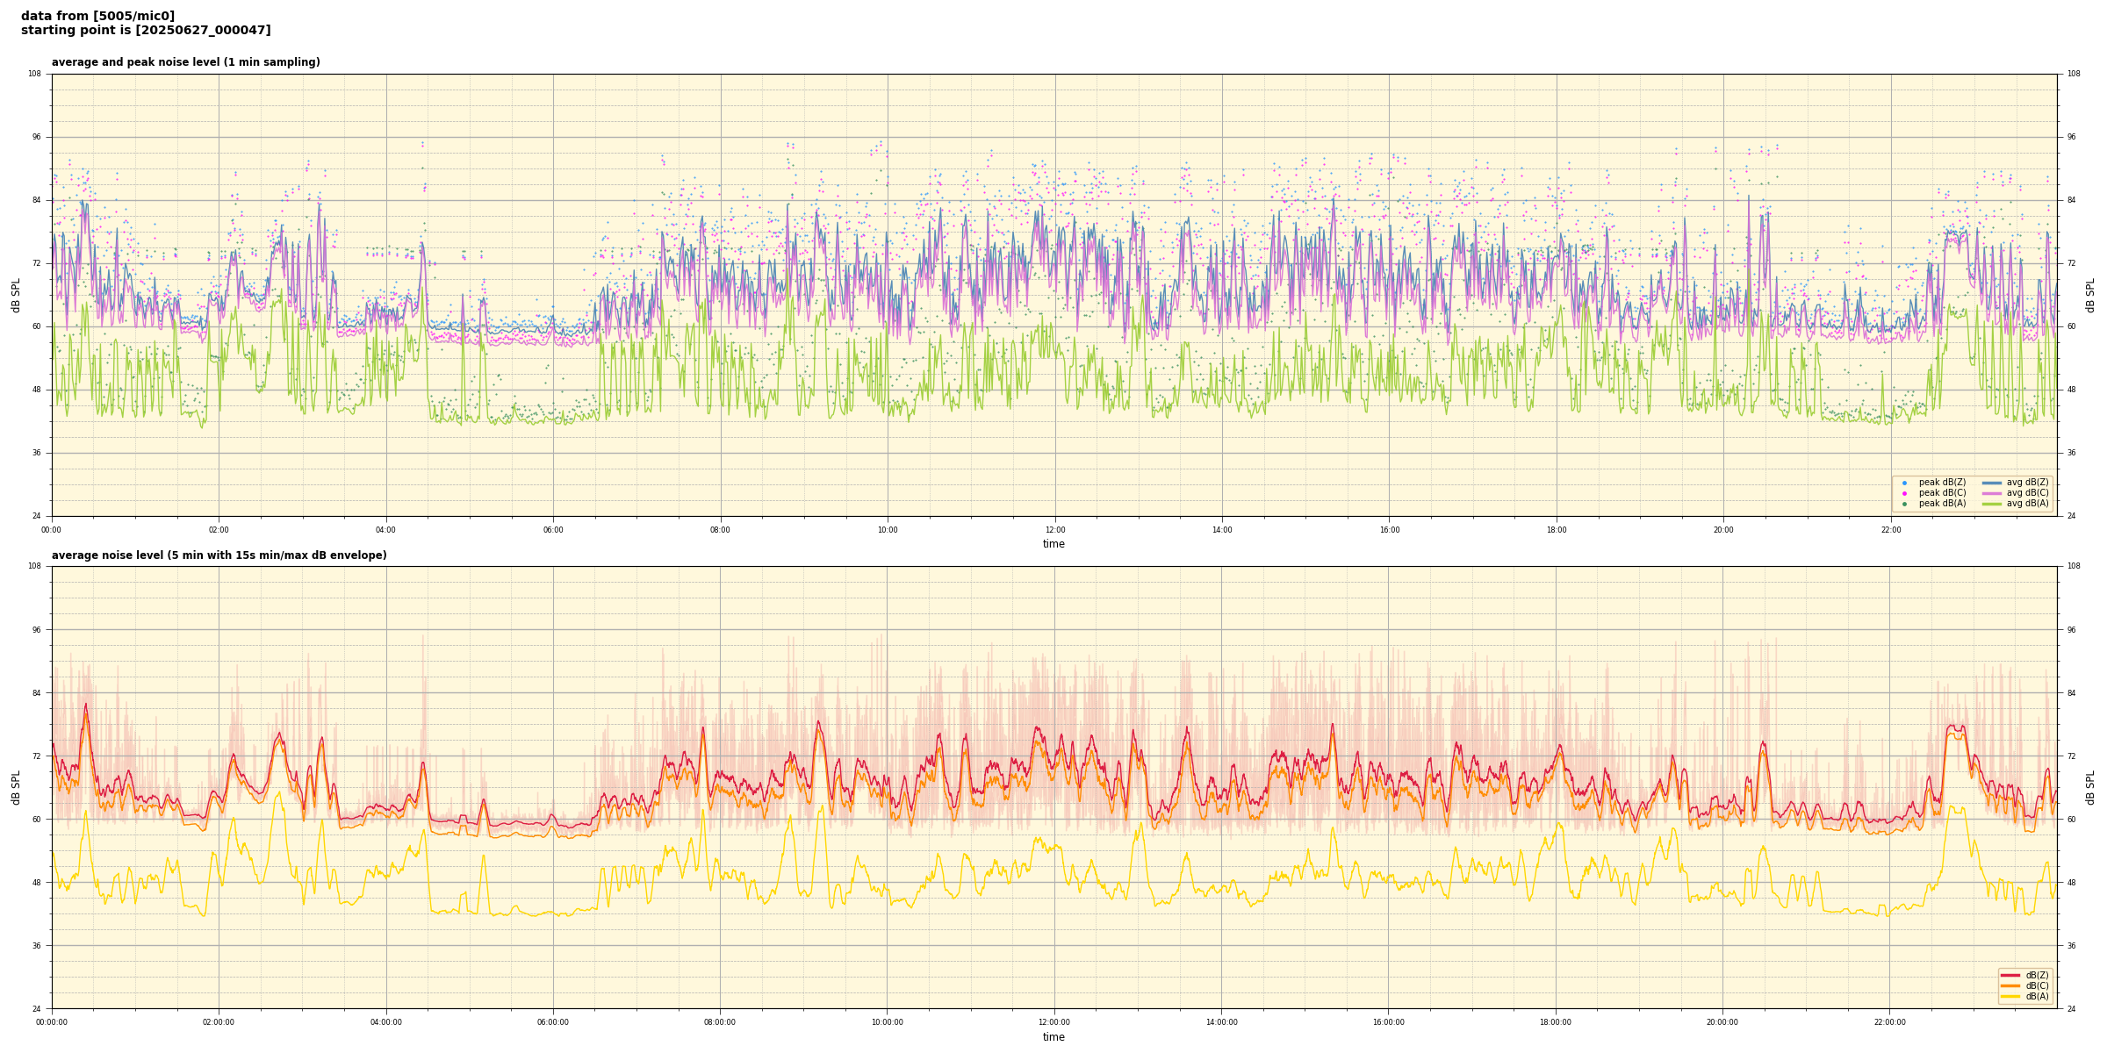Image resolution: width=2107 pixels, height=1053 pixels.
Task: Click the peak dB(Z) legend marker
Action: [1904, 483]
